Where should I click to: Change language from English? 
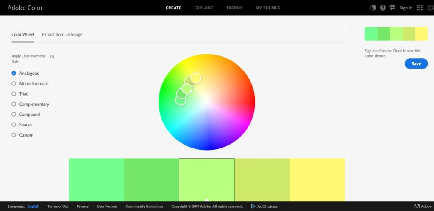(33, 206)
